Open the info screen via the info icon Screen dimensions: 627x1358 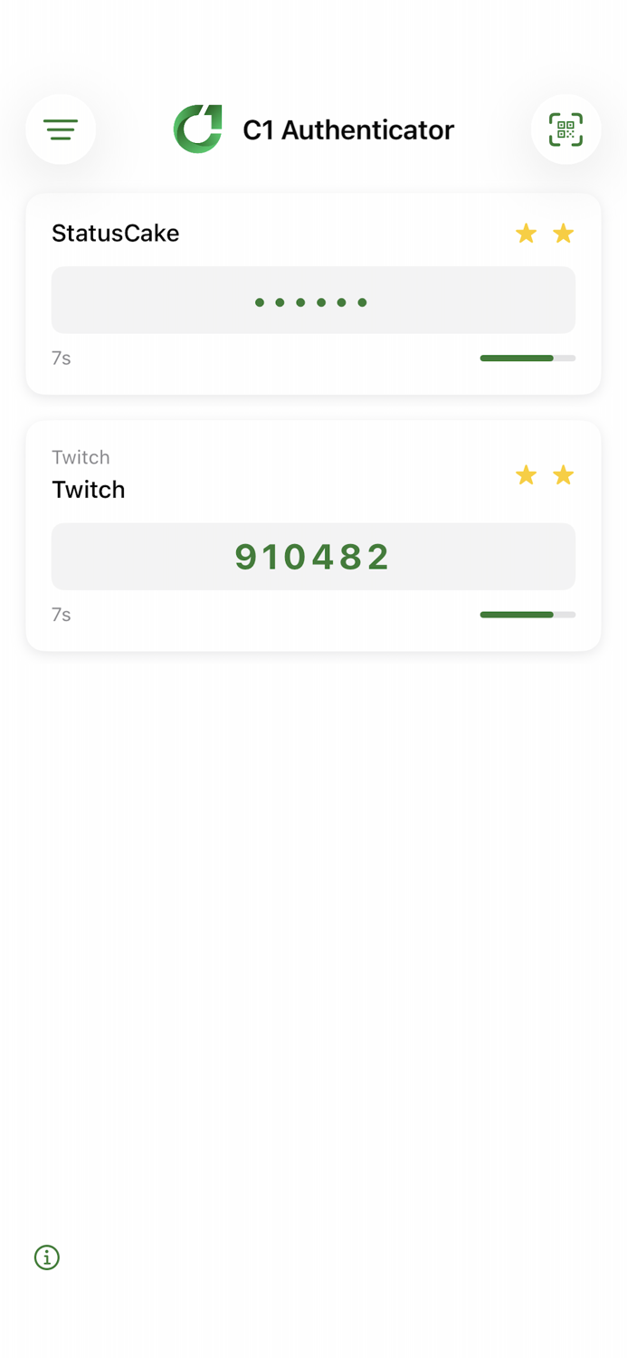(x=46, y=1258)
